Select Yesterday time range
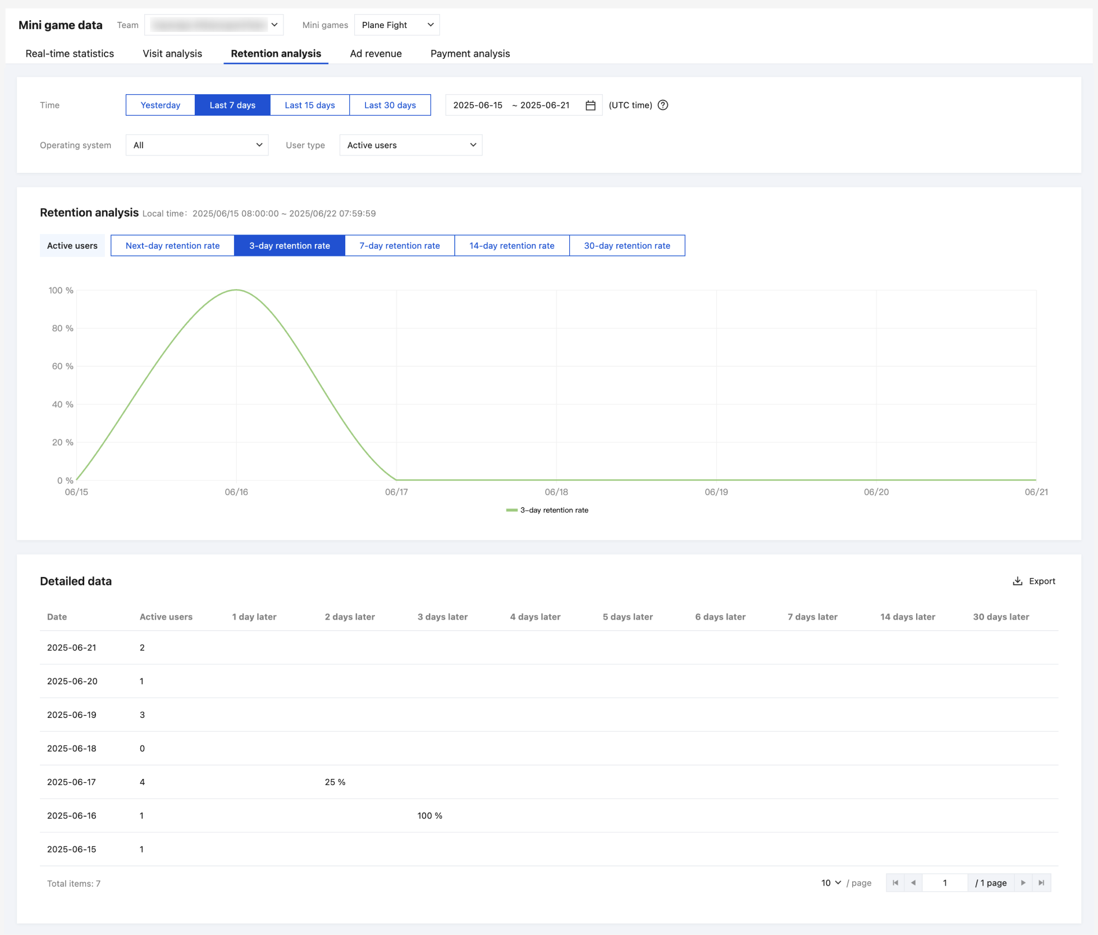Image resolution: width=1098 pixels, height=935 pixels. (160, 106)
